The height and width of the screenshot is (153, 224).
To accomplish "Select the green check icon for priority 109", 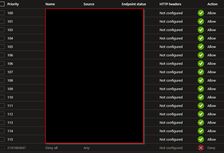I will coord(201,89).
